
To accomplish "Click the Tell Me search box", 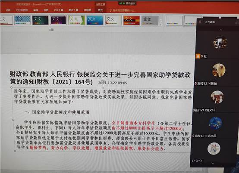I will pos(123,10).
